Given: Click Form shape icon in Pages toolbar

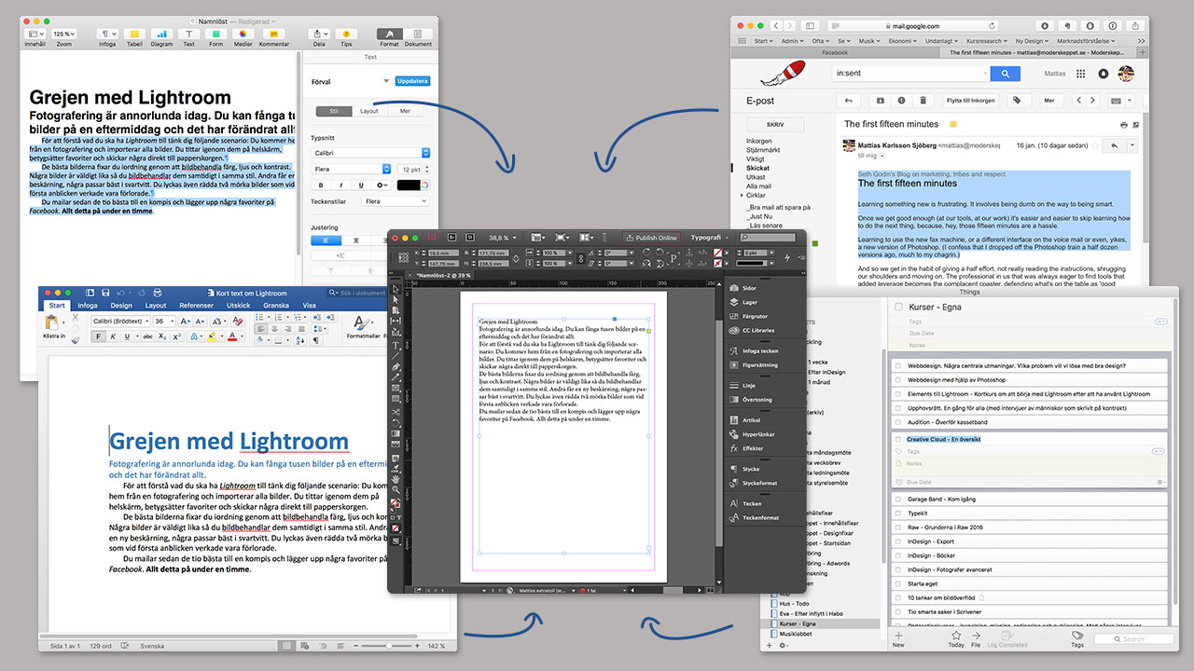Looking at the screenshot, I should click(x=216, y=34).
